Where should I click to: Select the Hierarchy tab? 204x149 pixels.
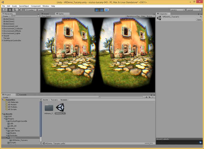coord(8,14)
